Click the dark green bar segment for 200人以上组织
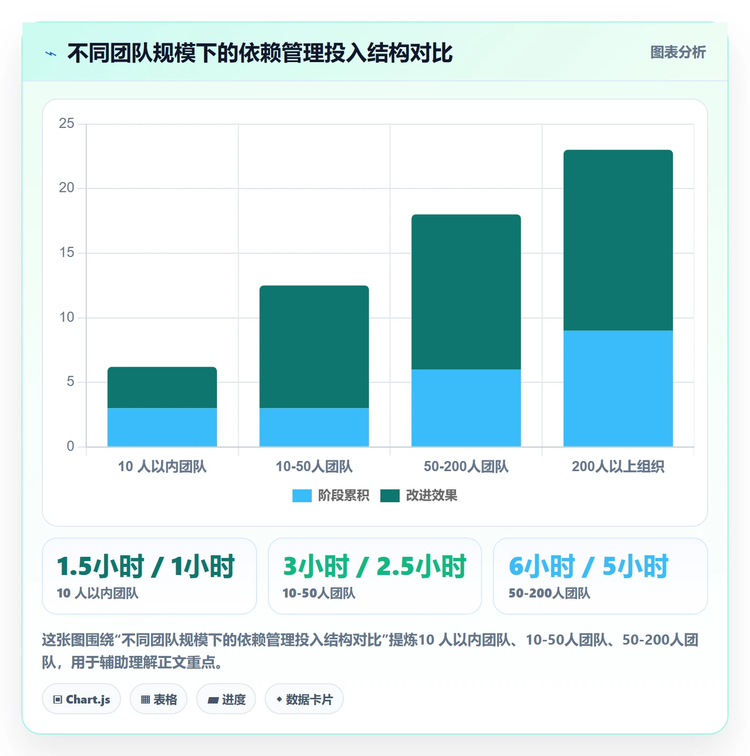 point(618,240)
